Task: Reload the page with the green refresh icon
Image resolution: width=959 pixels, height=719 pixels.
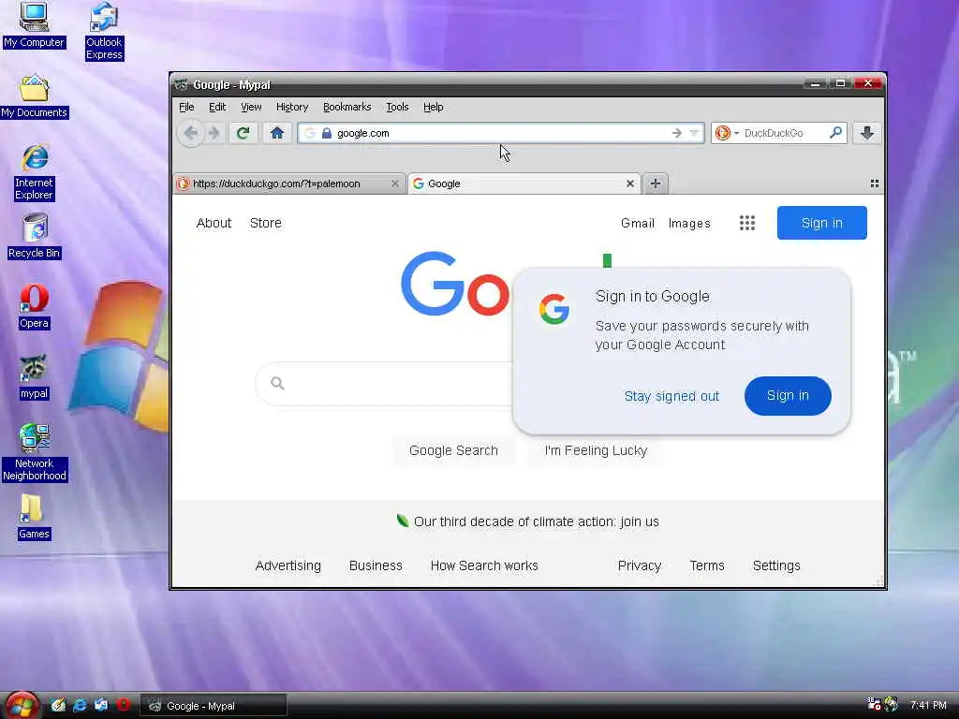Action: click(x=243, y=133)
